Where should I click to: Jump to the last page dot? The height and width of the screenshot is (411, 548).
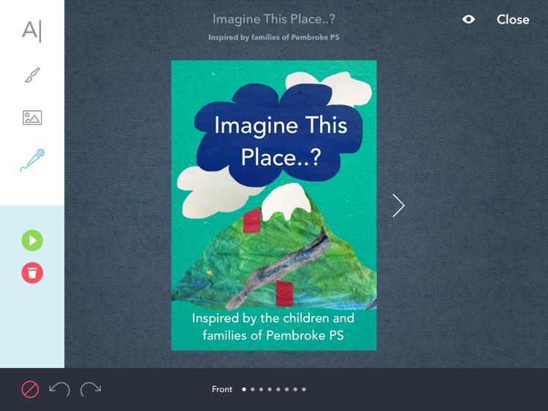(x=304, y=389)
